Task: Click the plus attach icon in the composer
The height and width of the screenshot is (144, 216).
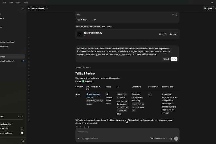Action: coord(78,139)
